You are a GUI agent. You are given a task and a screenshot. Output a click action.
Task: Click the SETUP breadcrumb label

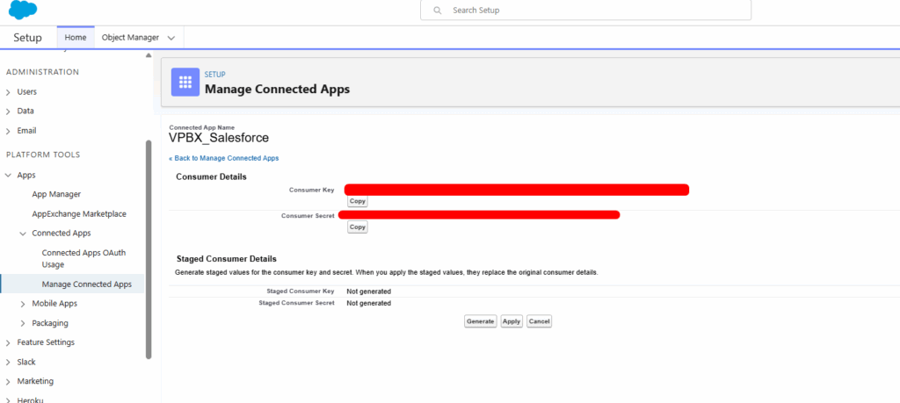[214, 75]
